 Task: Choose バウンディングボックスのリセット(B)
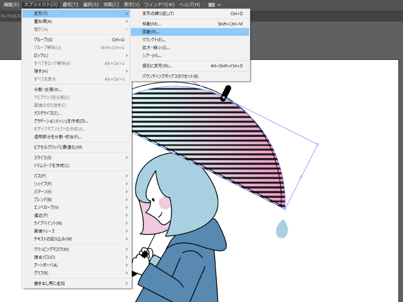click(170, 76)
